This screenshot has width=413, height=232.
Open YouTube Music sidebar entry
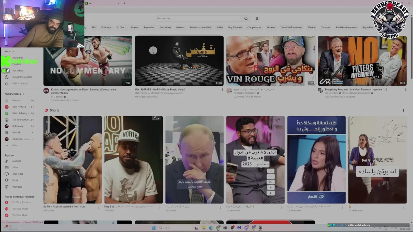tap(20, 215)
